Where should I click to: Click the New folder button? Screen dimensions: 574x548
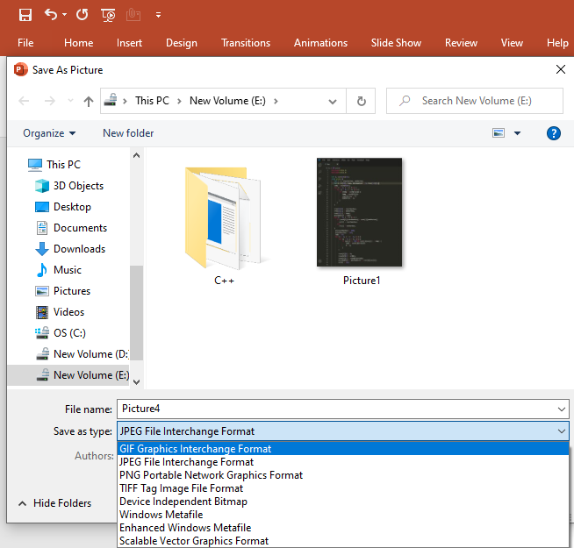128,133
